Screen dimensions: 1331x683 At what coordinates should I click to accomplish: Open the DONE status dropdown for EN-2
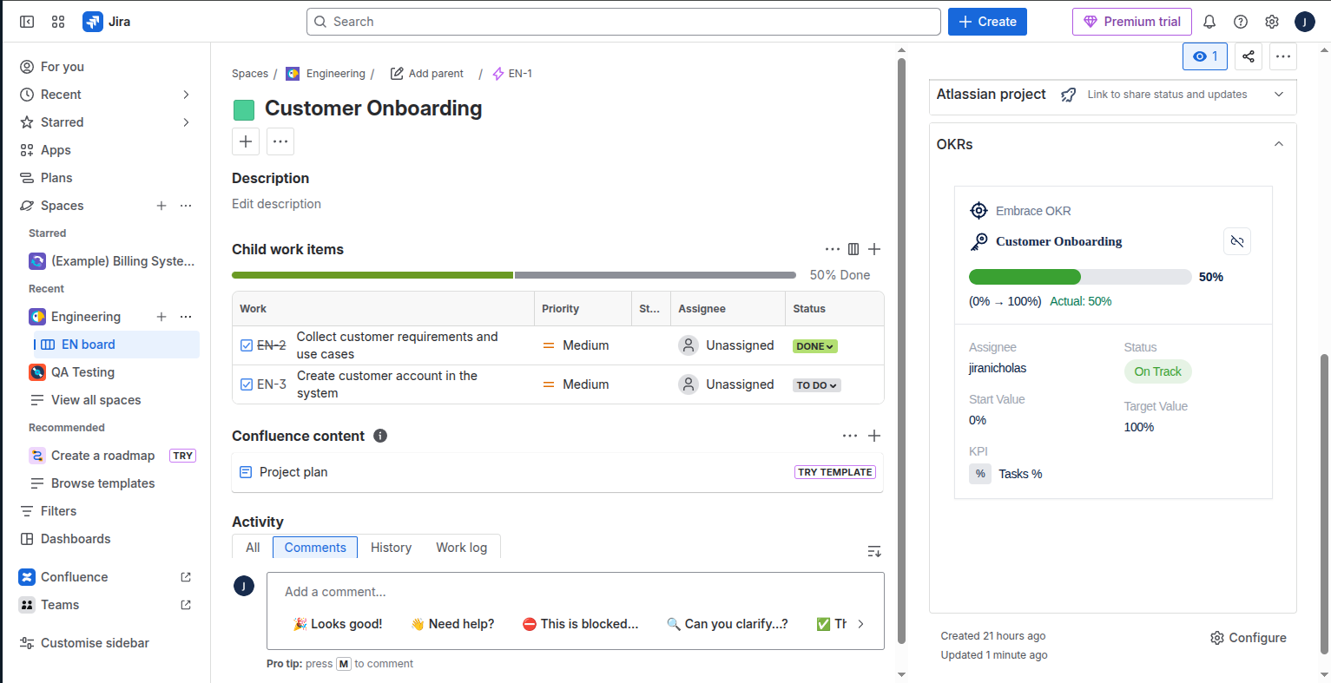point(815,346)
